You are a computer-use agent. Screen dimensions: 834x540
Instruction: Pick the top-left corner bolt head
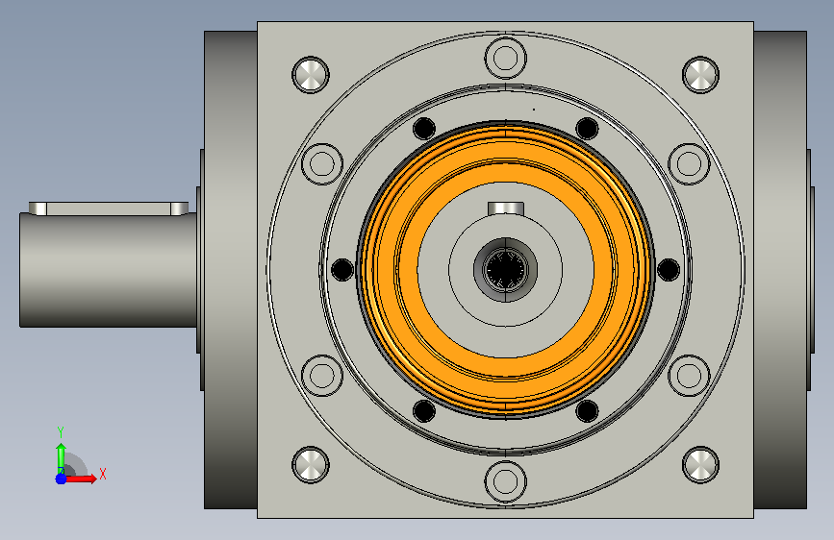coord(311,74)
